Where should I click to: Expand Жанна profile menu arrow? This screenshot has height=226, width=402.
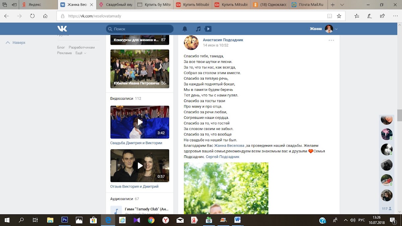[336, 29]
